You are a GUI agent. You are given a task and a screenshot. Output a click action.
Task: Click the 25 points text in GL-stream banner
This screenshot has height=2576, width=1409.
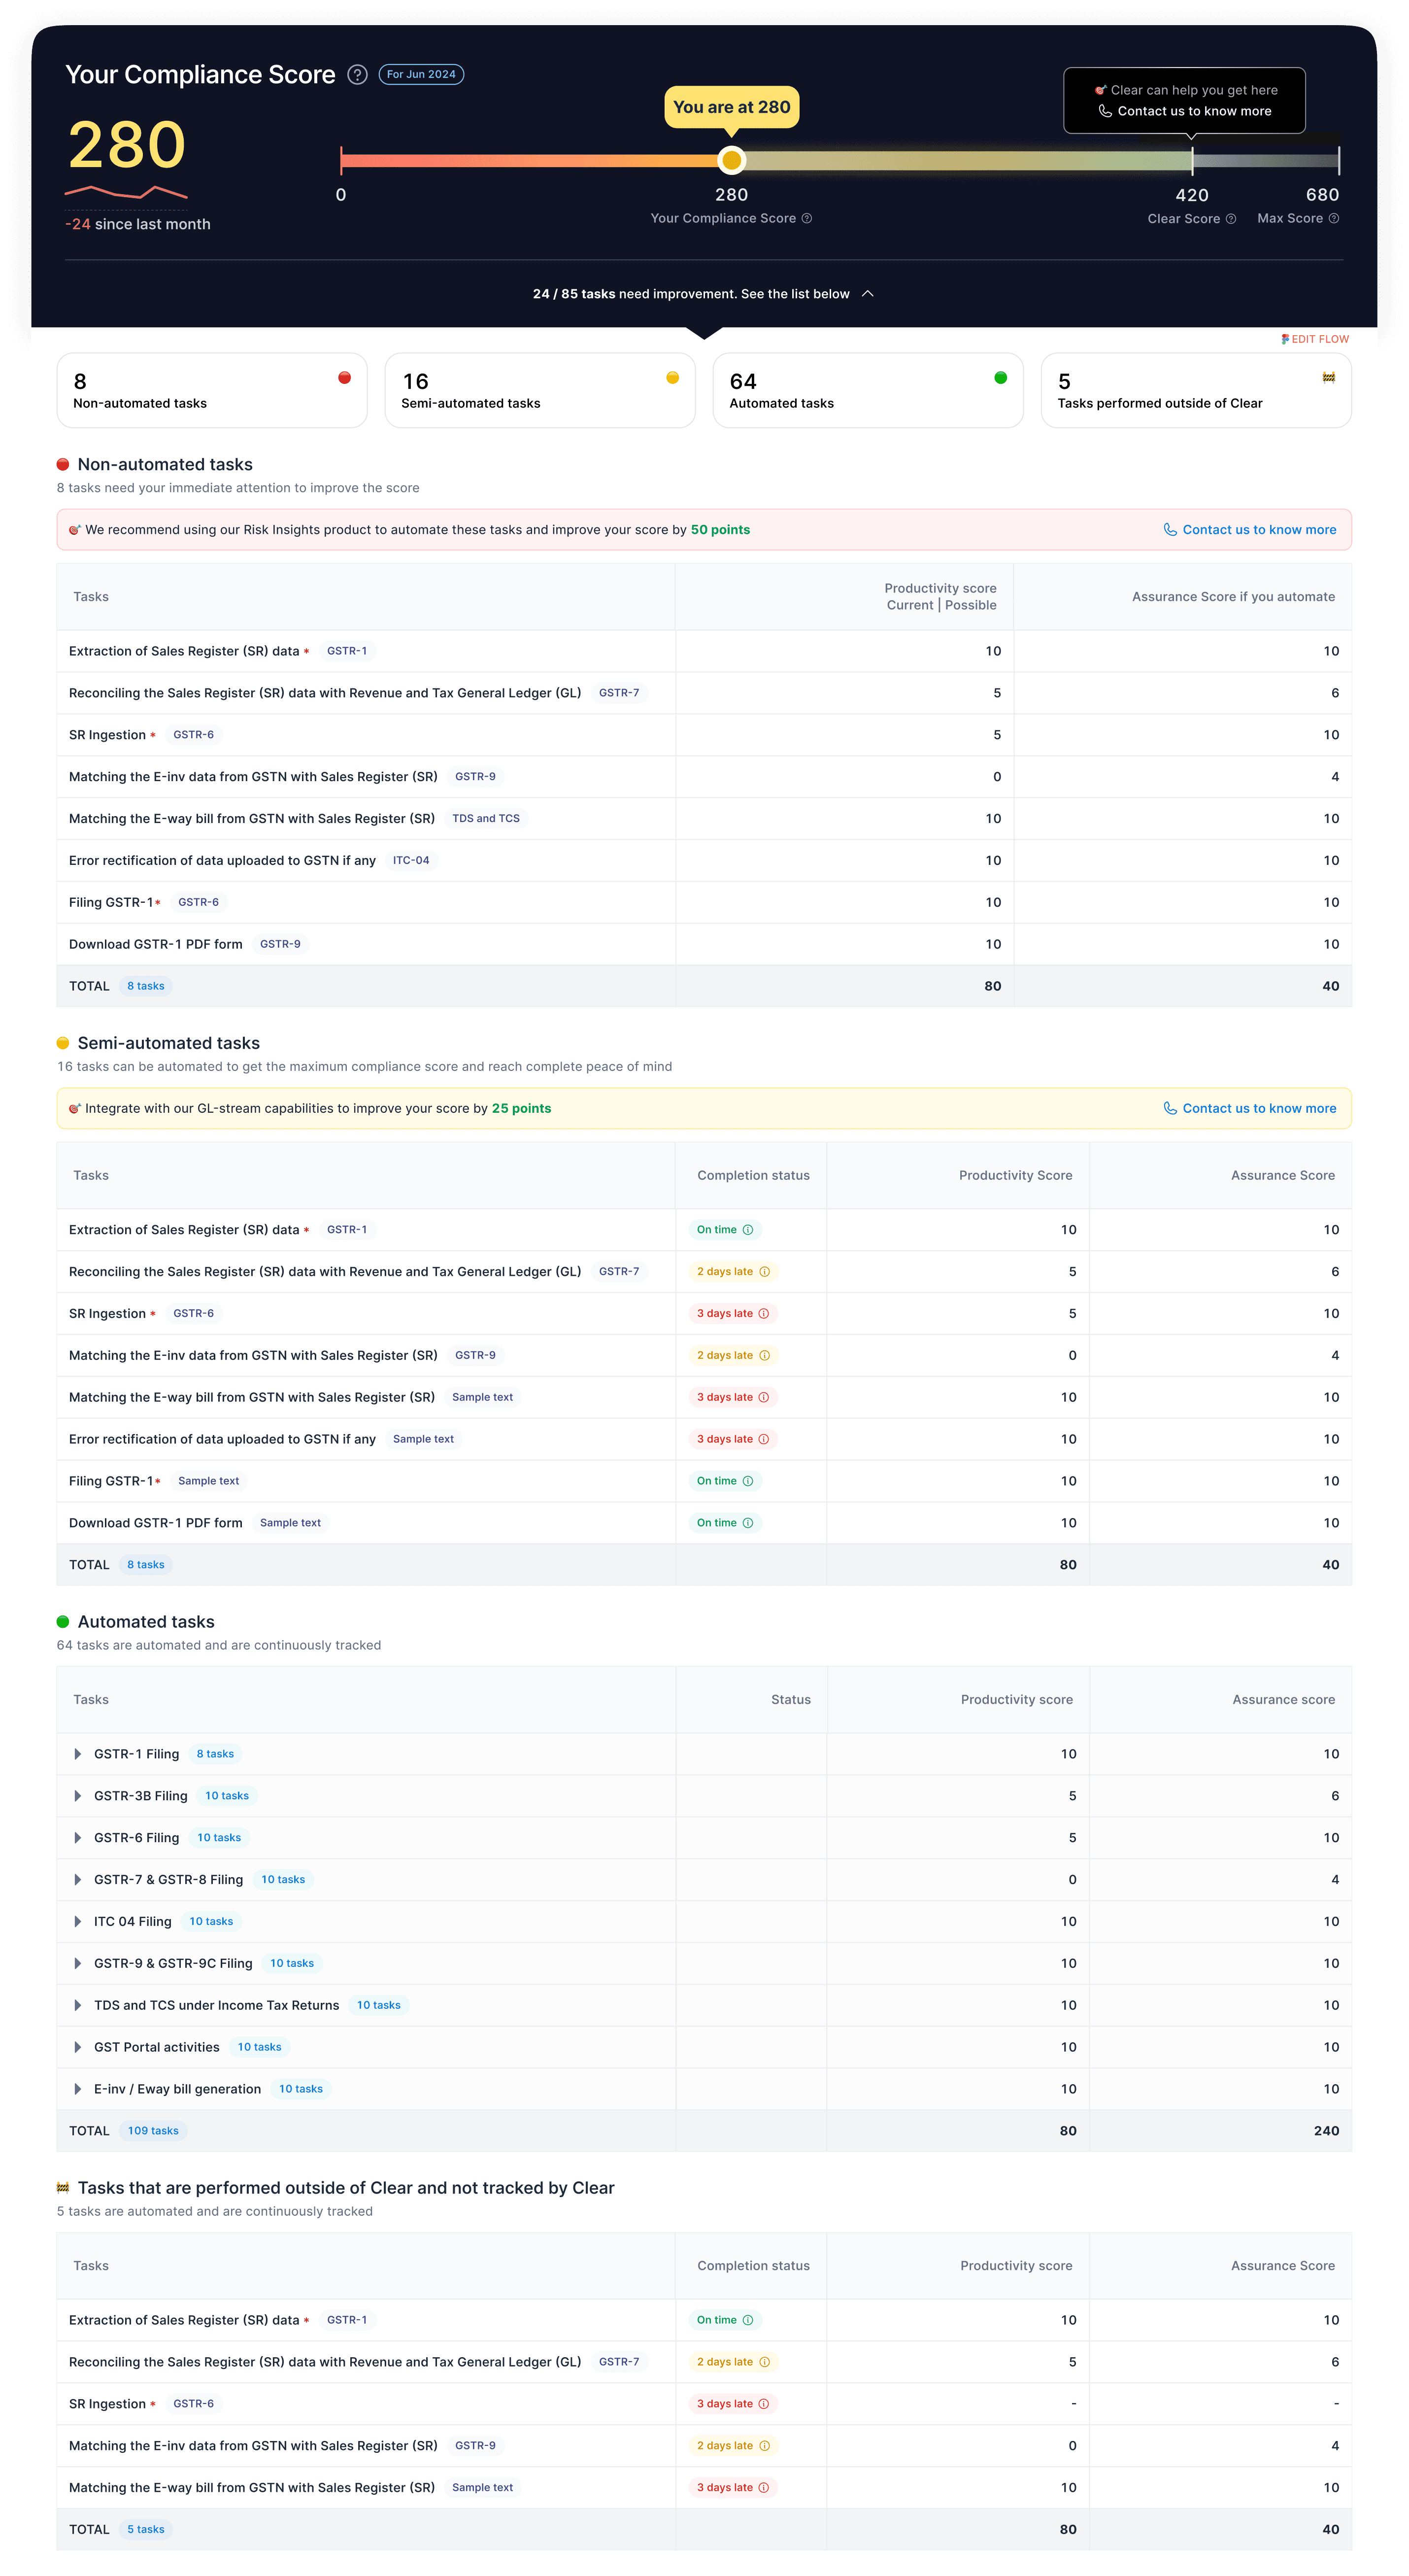(x=522, y=1109)
